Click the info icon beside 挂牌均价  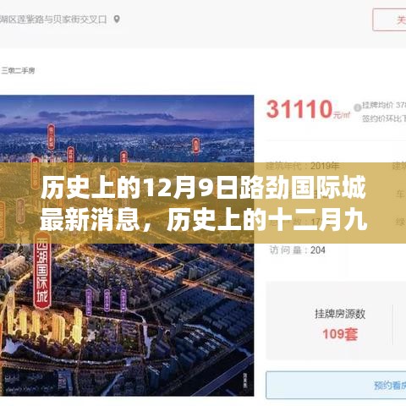tap(358, 107)
